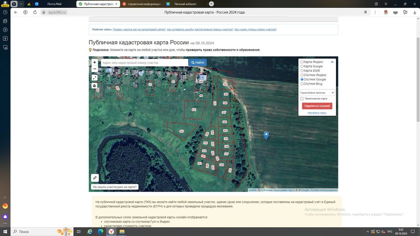Image resolution: width=420 pixels, height=236 pixels.
Task: Activate the ruler measurement tool
Action: pyautogui.click(x=95, y=178)
